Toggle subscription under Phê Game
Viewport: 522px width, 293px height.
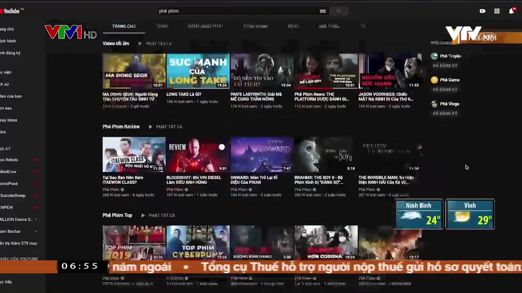coord(445,90)
